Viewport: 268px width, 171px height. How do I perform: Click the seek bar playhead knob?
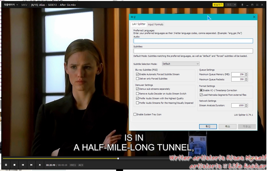118,158
